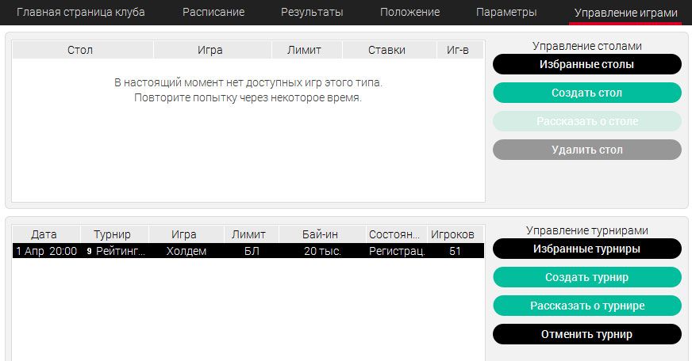Click the Регистрац. status cell
Image resolution: width=692 pixels, height=361 pixels.
tap(397, 251)
